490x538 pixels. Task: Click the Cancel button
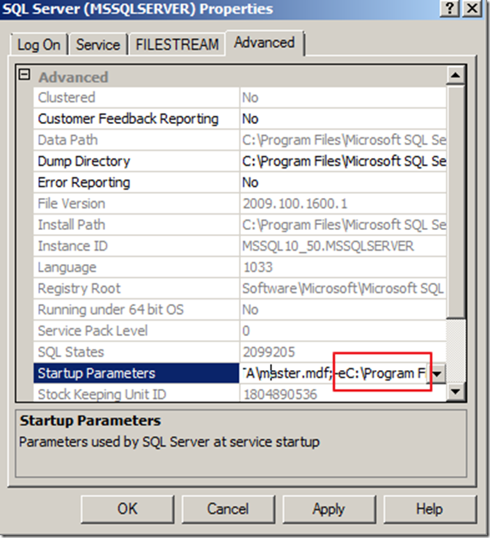tap(228, 509)
